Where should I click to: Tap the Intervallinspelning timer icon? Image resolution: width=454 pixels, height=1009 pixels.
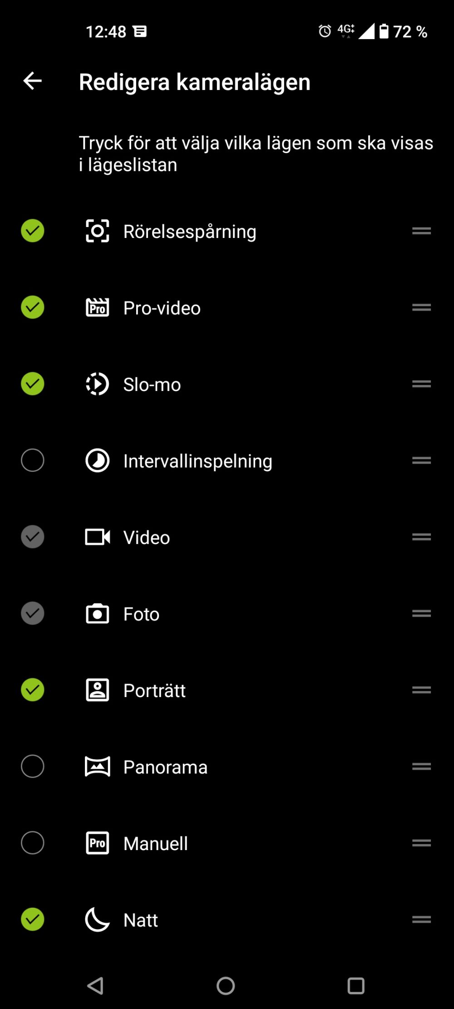97,460
